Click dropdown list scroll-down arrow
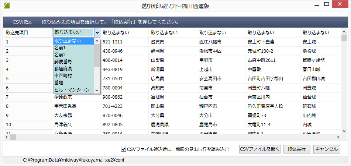Viewport: 351px width, 166px height. tap(97, 90)
